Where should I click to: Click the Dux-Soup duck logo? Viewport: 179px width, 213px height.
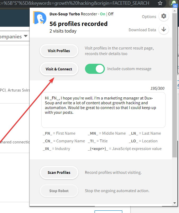click(x=40, y=18)
